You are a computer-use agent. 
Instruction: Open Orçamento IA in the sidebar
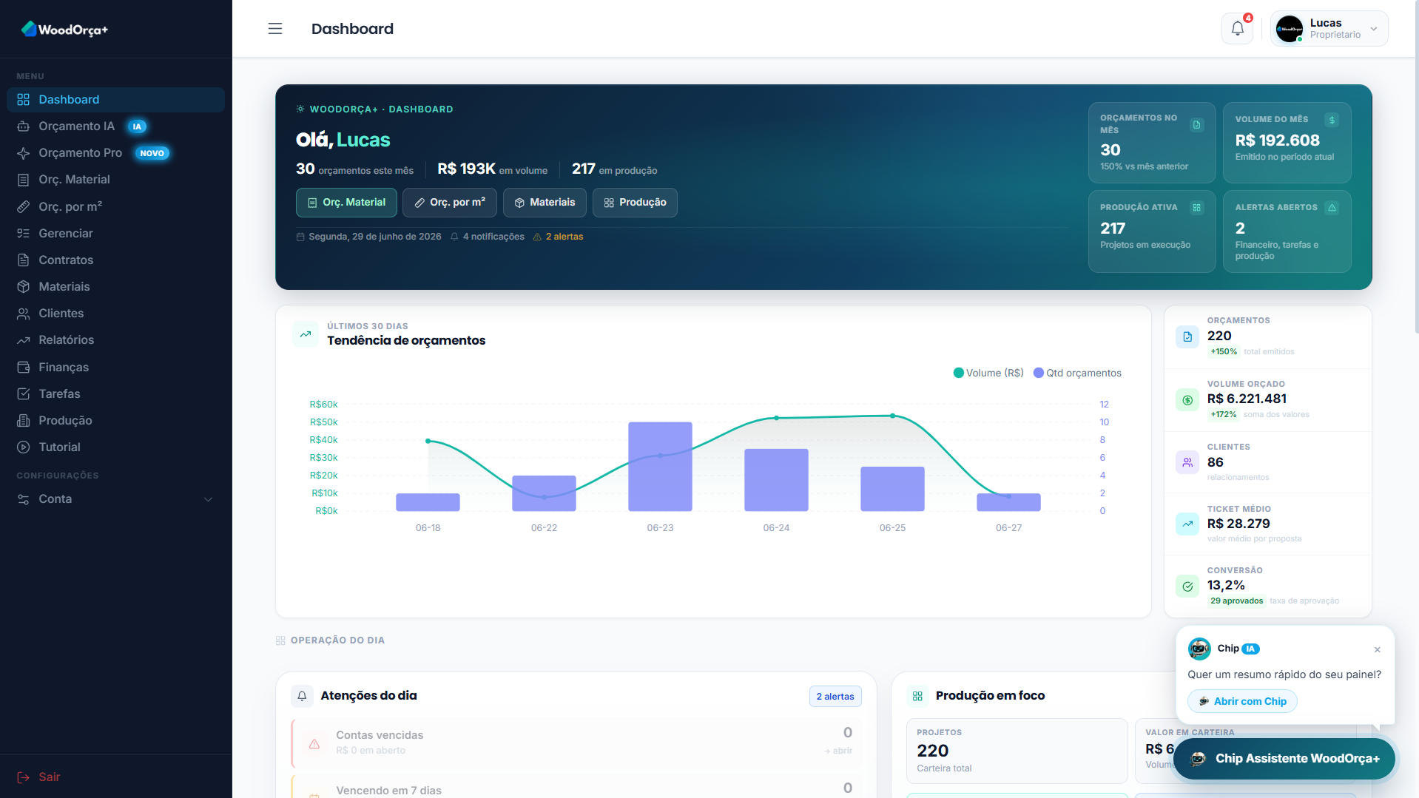pos(115,126)
